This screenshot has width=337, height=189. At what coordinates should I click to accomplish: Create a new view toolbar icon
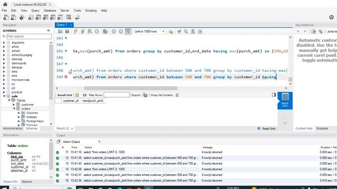45,17
